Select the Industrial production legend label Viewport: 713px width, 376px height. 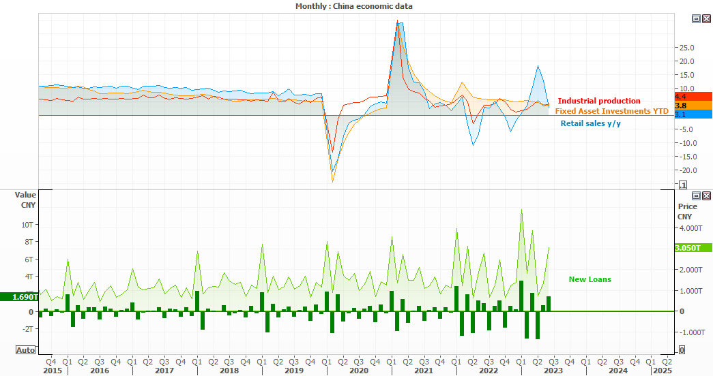[x=599, y=101]
